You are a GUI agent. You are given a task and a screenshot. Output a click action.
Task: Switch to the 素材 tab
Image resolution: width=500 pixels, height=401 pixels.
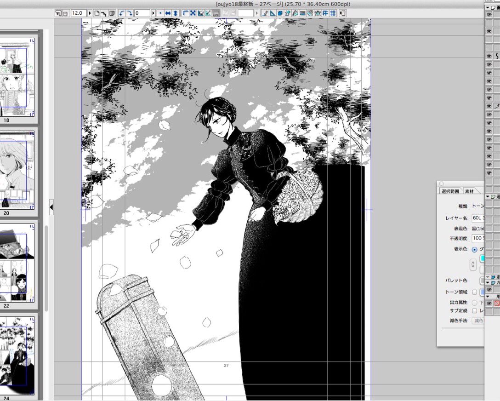469,191
